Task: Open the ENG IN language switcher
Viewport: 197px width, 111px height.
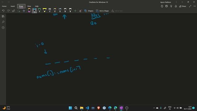Action: tap(170, 108)
